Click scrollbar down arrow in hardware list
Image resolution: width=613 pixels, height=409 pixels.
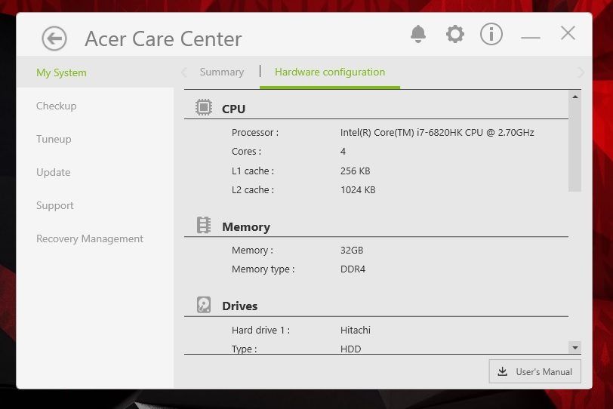click(x=574, y=348)
